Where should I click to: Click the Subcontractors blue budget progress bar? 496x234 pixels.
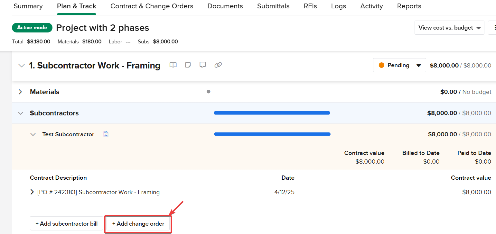[x=272, y=113]
